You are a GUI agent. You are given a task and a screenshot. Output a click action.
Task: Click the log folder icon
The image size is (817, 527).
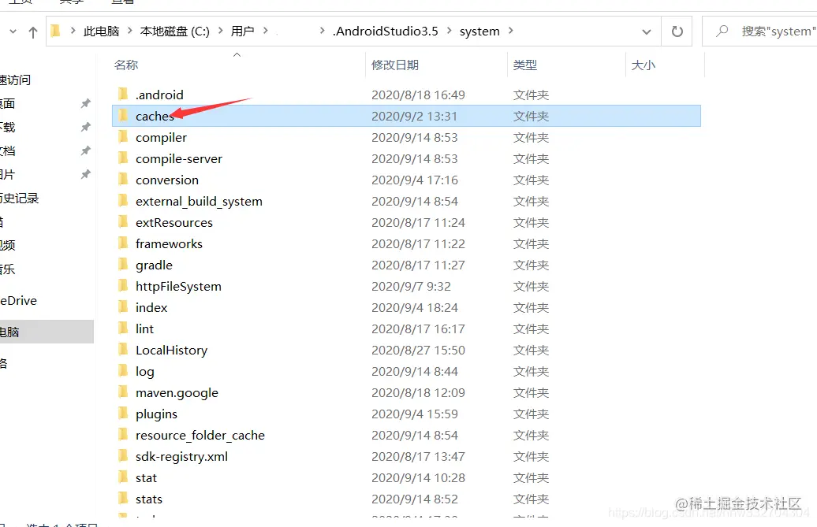123,371
